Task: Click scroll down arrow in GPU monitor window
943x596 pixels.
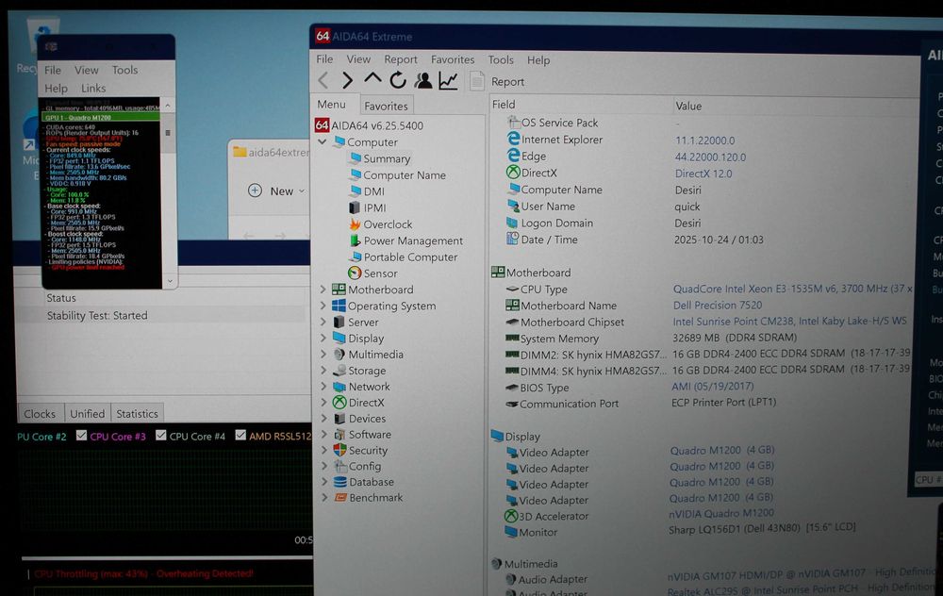Action: 170,281
